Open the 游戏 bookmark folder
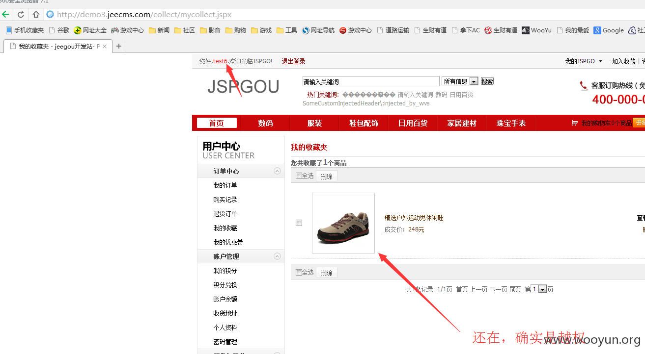645x354 pixels. (x=261, y=30)
